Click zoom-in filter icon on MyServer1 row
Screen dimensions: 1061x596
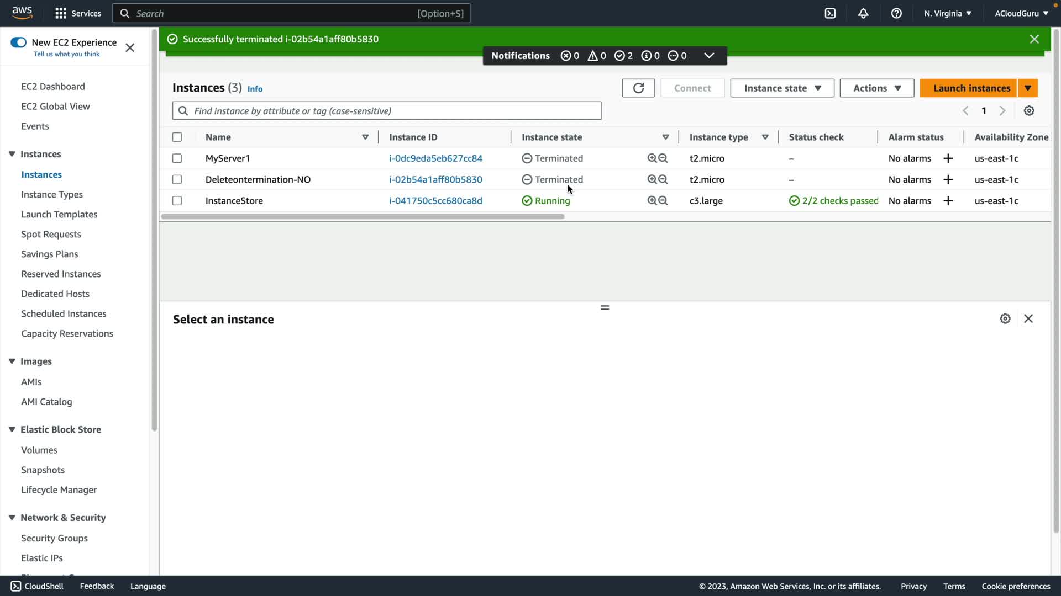coord(652,158)
